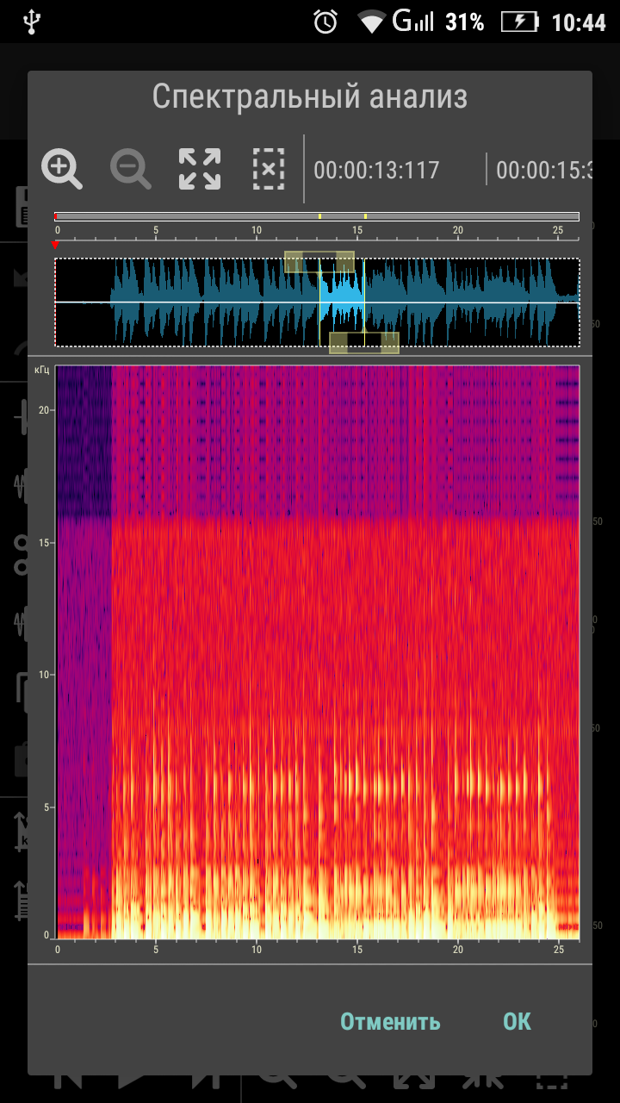Tap the greyed zoom out magnifier
The height and width of the screenshot is (1103, 620).
click(x=131, y=170)
